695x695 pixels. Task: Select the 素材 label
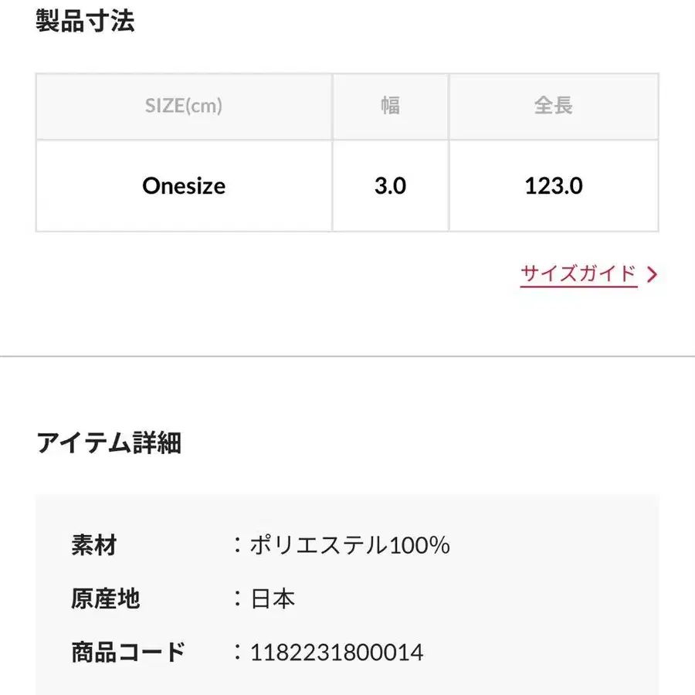click(x=93, y=546)
